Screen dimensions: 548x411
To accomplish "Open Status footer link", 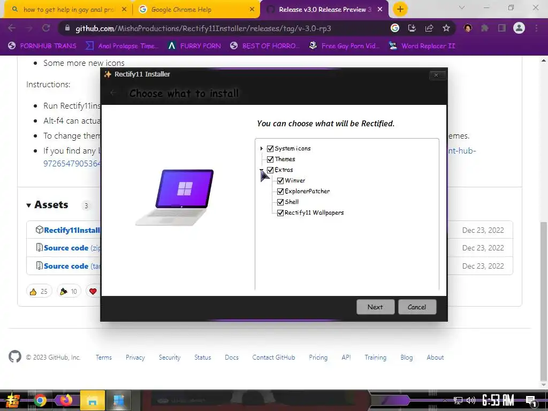I will tap(203, 357).
